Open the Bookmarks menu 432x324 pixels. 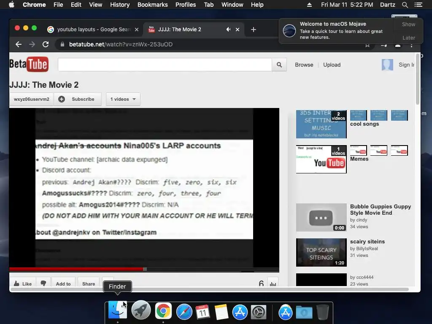153,5
